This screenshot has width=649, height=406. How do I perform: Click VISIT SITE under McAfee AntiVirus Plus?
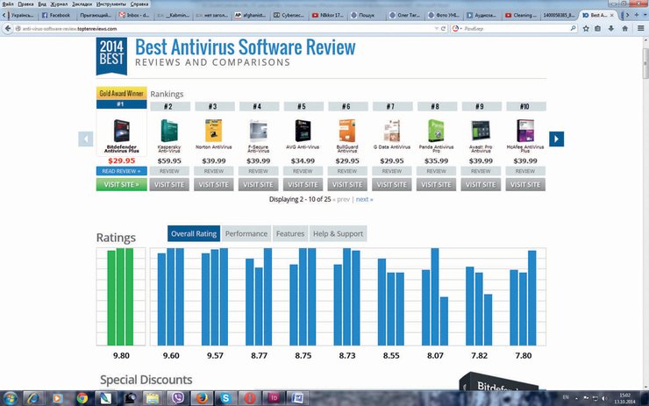(524, 185)
